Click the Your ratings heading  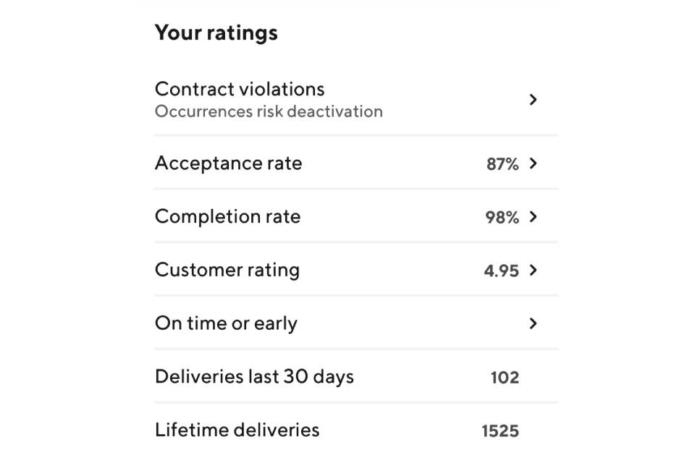pyautogui.click(x=216, y=33)
